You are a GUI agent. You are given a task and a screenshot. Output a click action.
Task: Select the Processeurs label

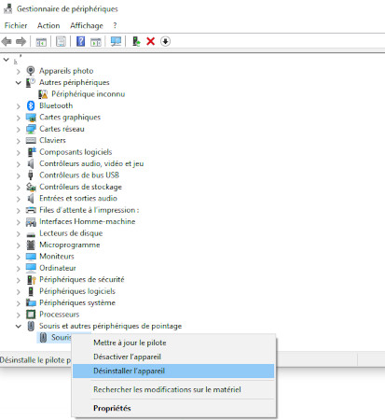pyautogui.click(x=60, y=315)
